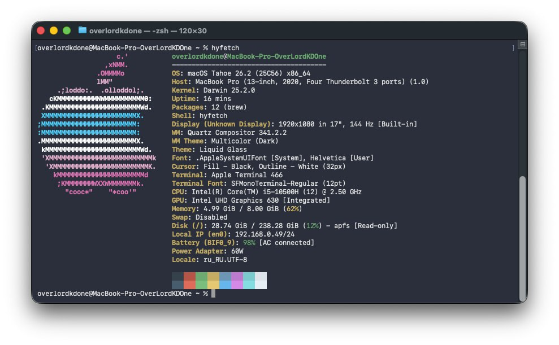This screenshot has width=559, height=345.
Task: Click the 'Shell: hyfetch' line
Action: tap(200, 116)
